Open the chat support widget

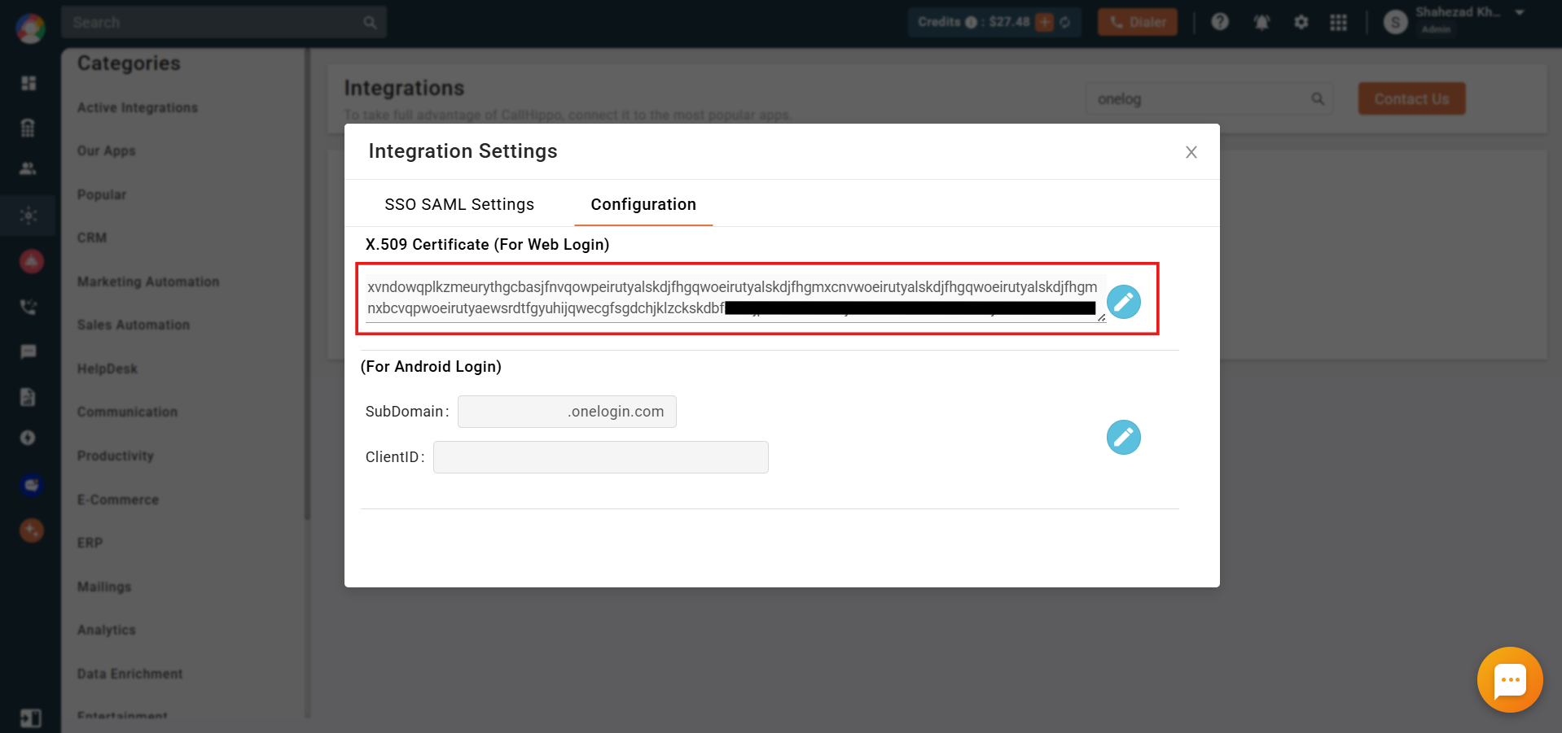click(1510, 680)
